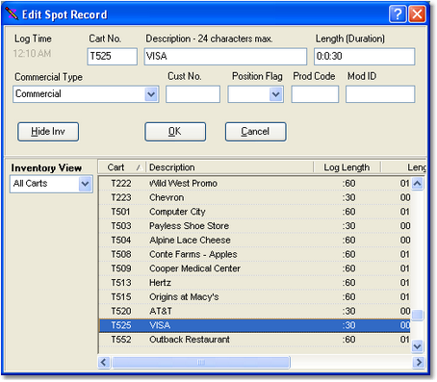Click the help question mark icon

tap(398, 14)
